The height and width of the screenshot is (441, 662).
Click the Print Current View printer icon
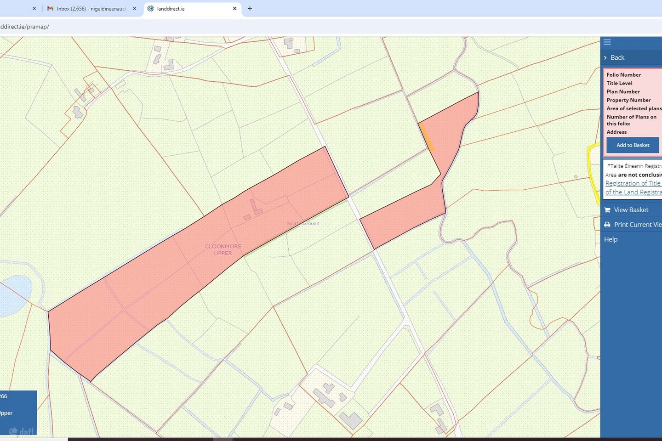608,224
